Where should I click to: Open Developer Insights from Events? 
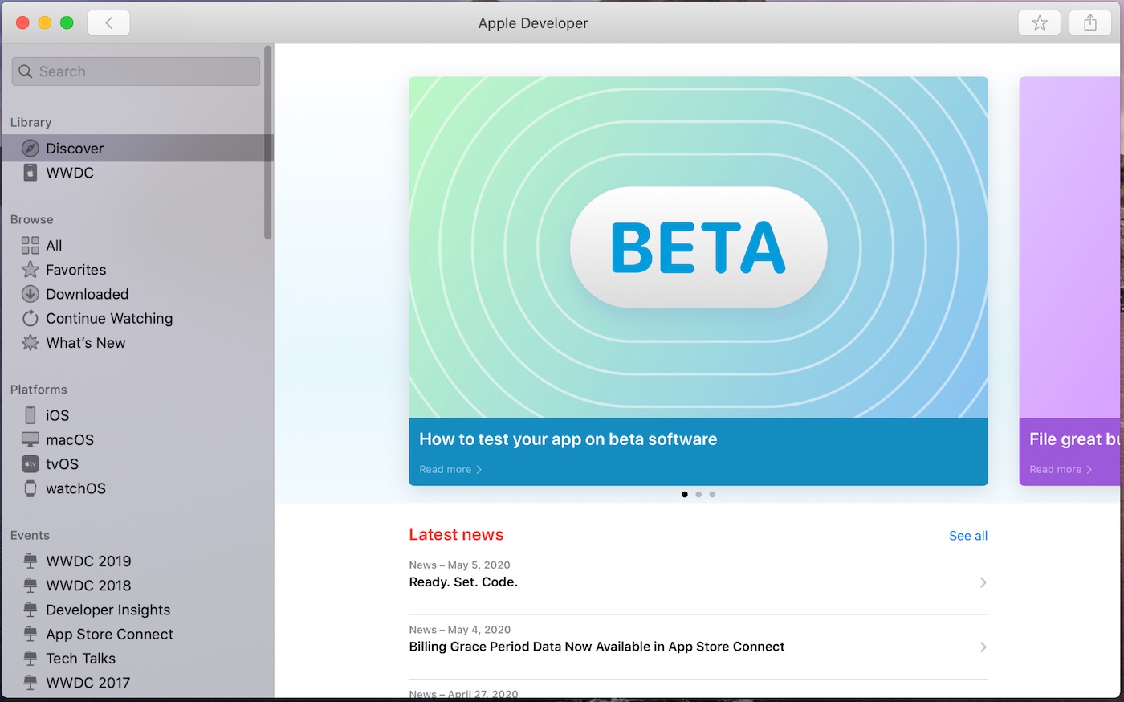click(x=108, y=610)
